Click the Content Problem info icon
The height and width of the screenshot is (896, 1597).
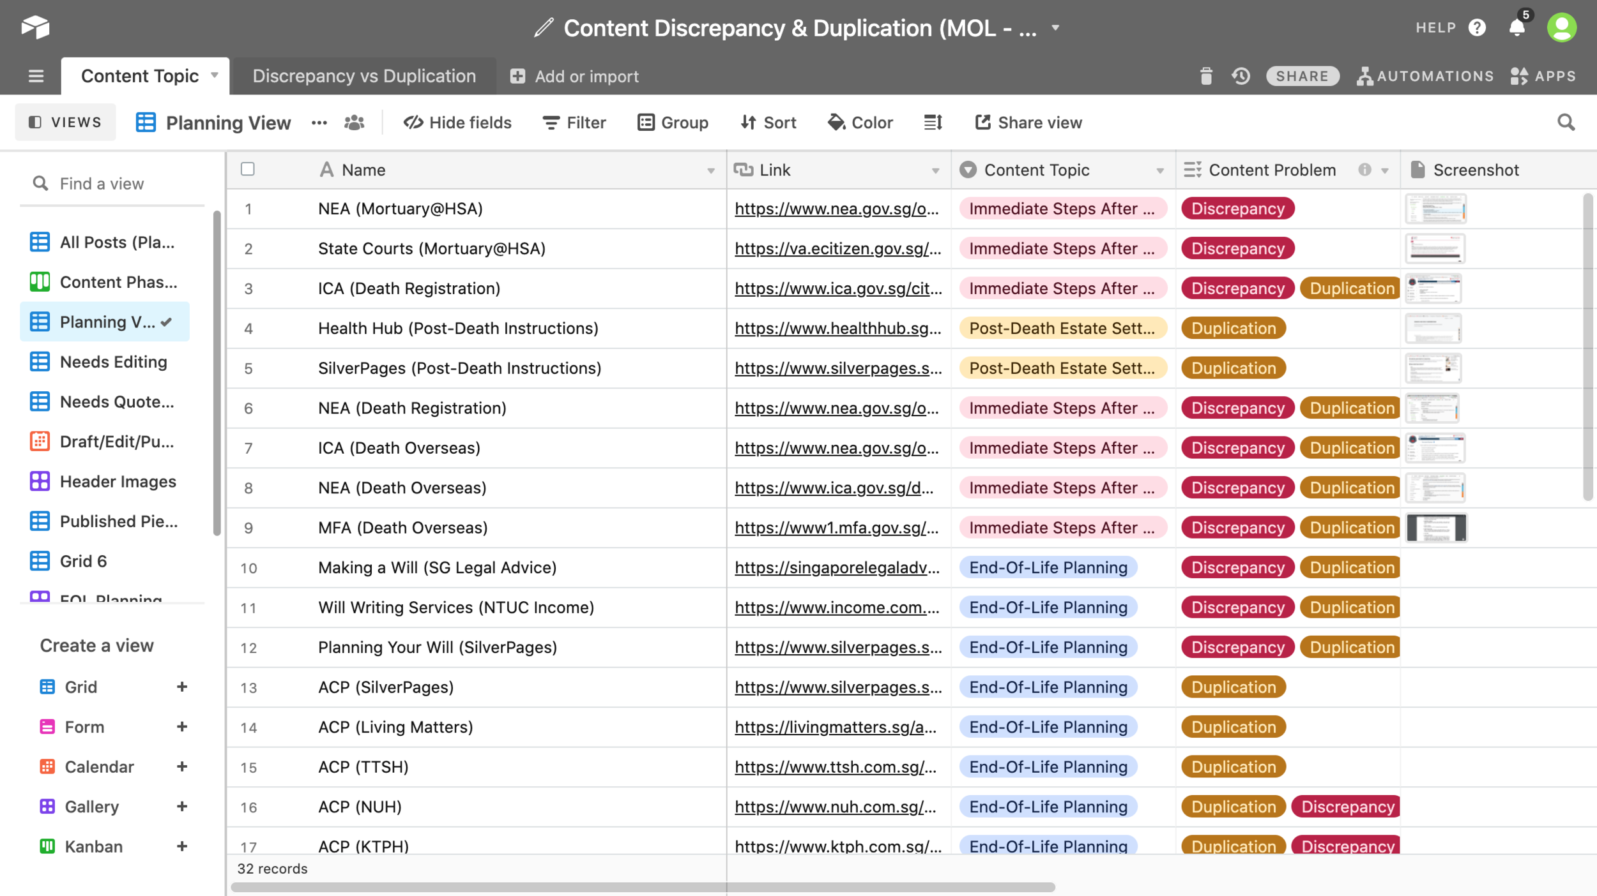click(1364, 170)
